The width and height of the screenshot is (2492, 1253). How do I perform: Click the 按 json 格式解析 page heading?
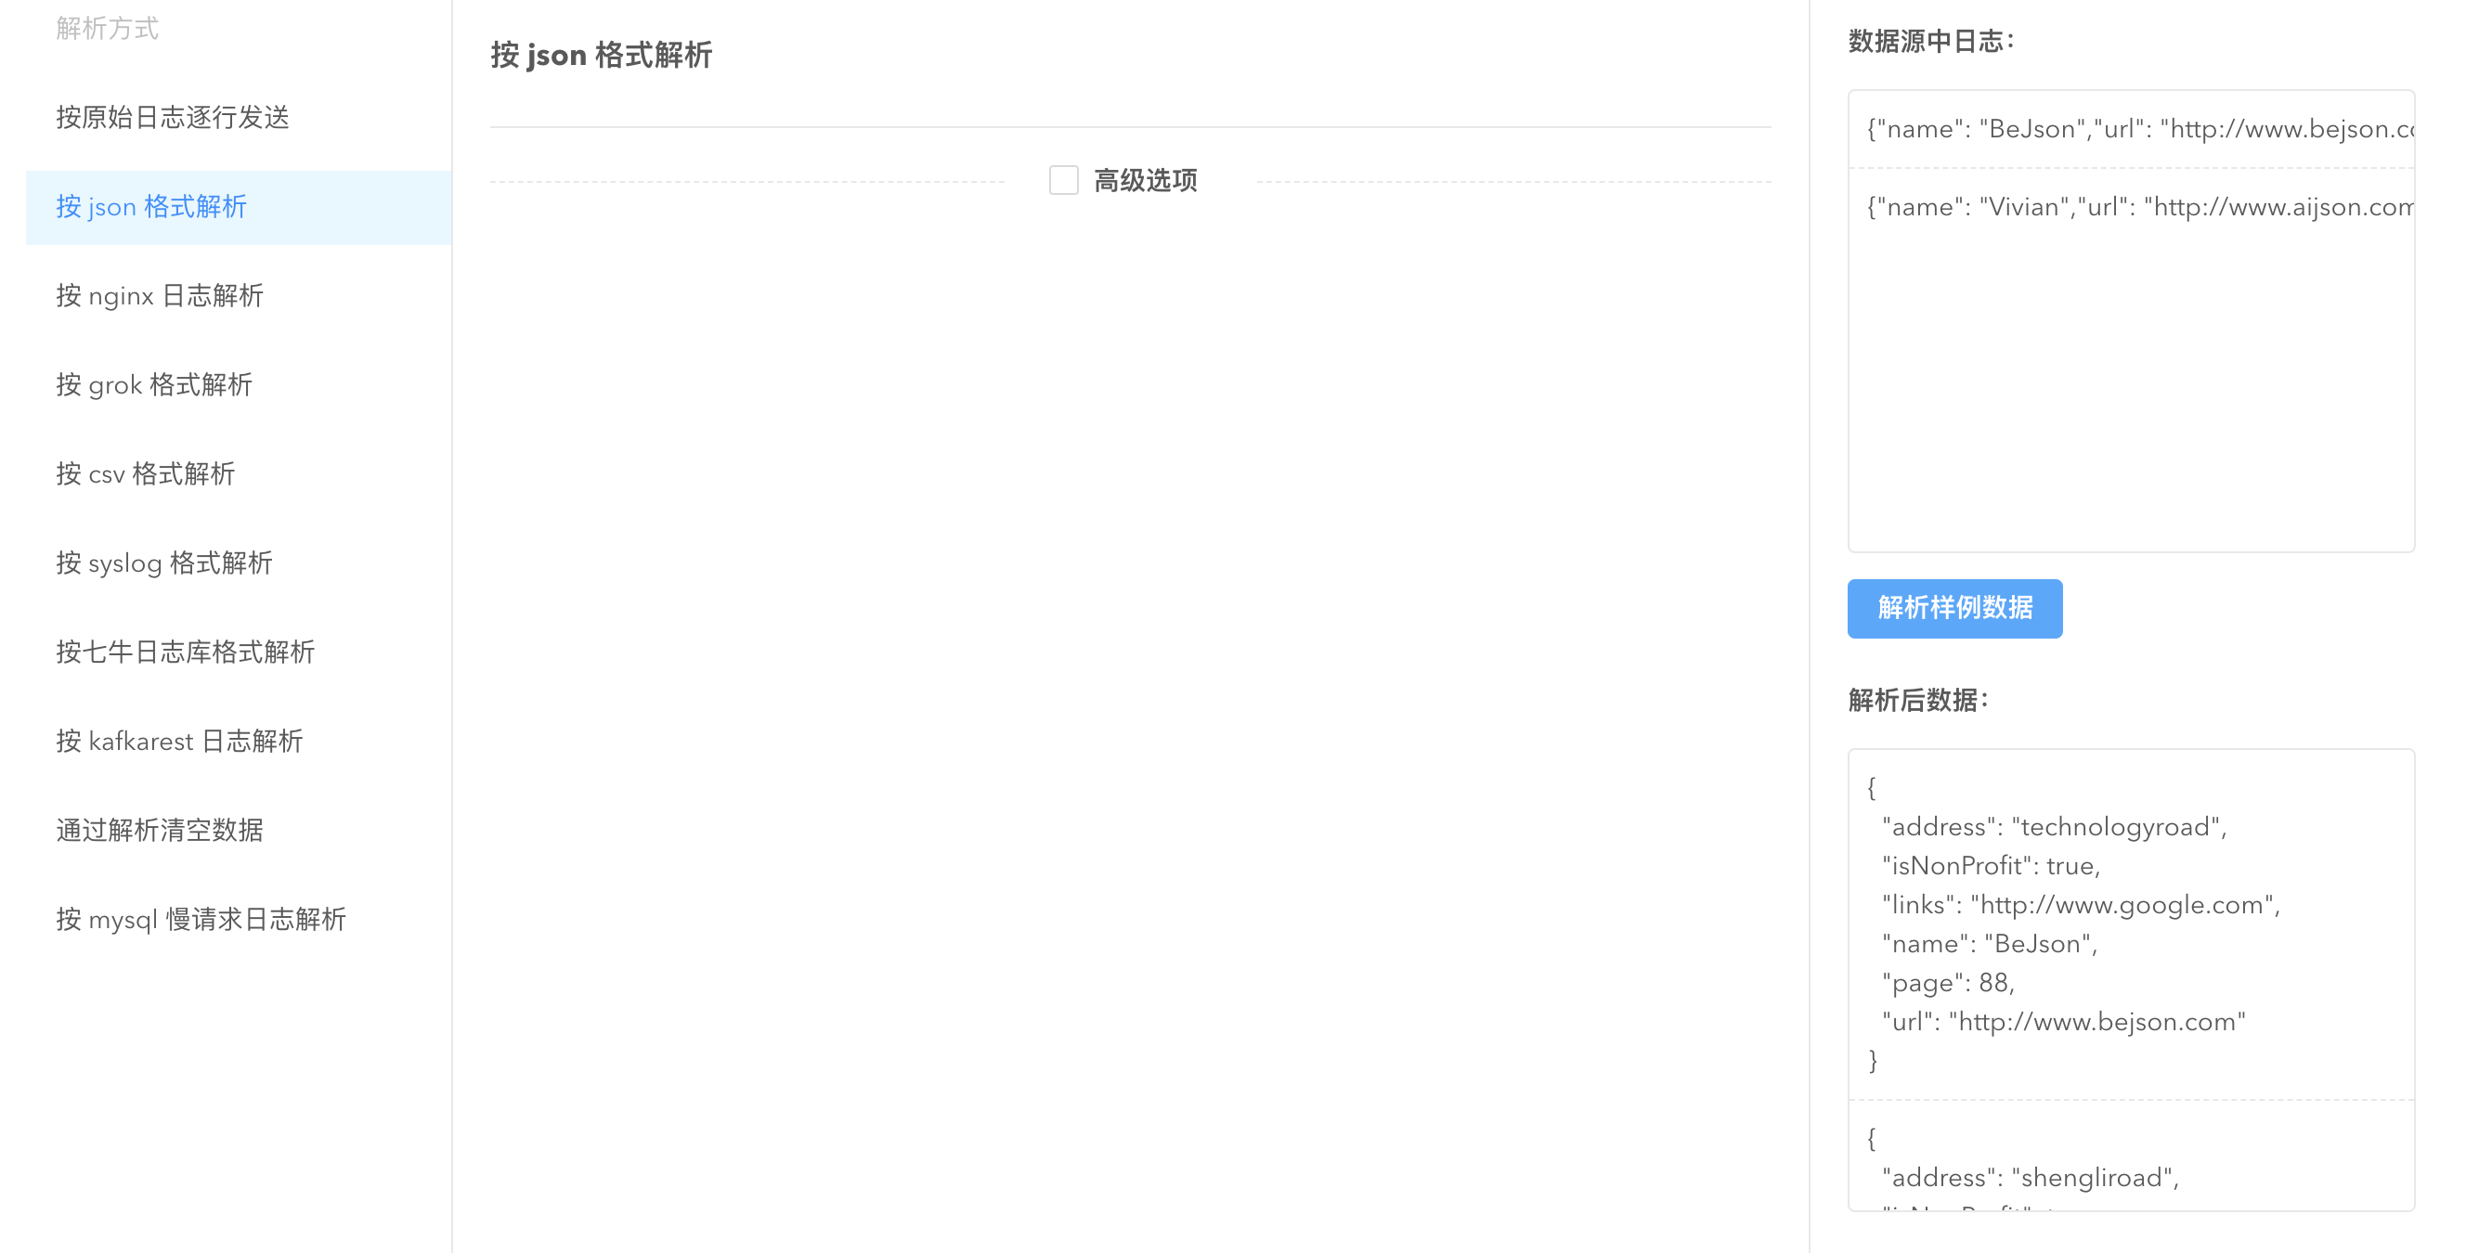pyautogui.click(x=601, y=55)
